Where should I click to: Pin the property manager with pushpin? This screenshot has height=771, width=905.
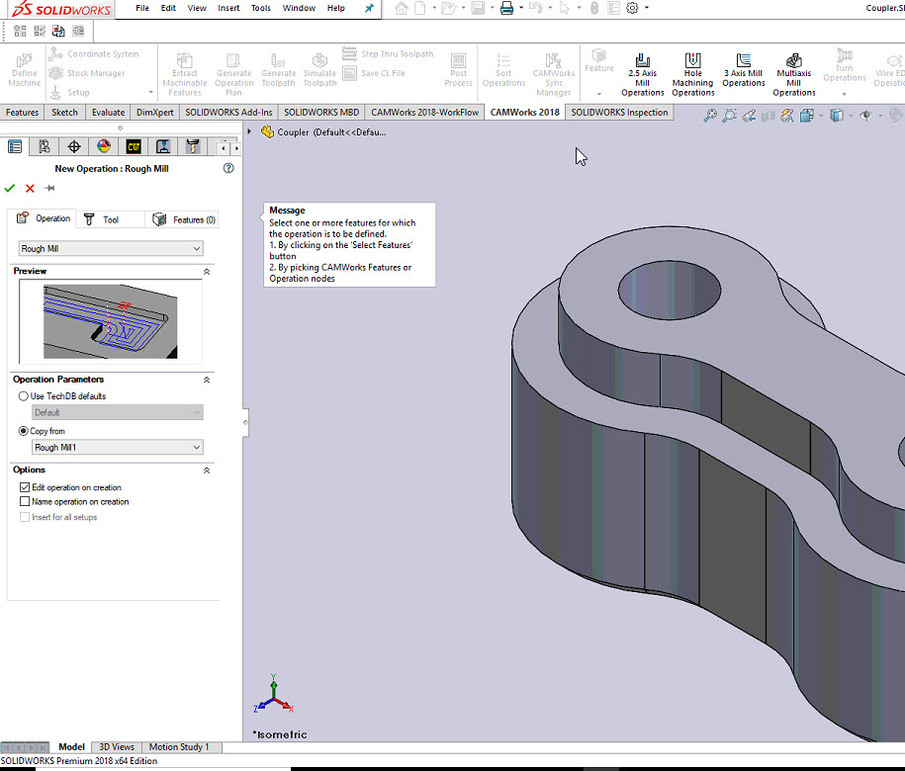tap(50, 188)
